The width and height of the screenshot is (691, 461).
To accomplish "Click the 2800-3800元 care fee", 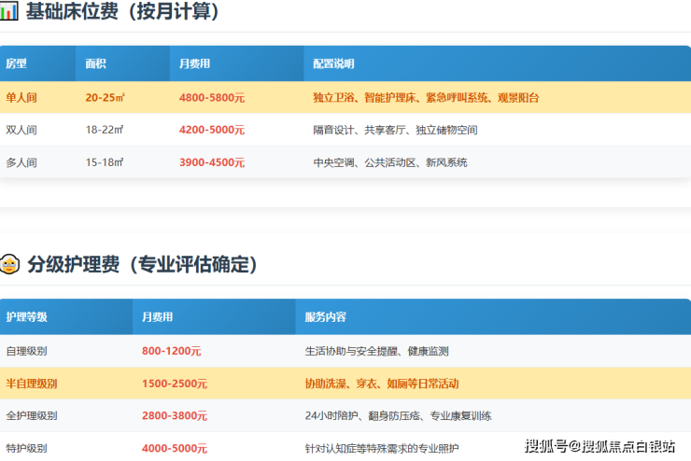I will click(x=175, y=416).
